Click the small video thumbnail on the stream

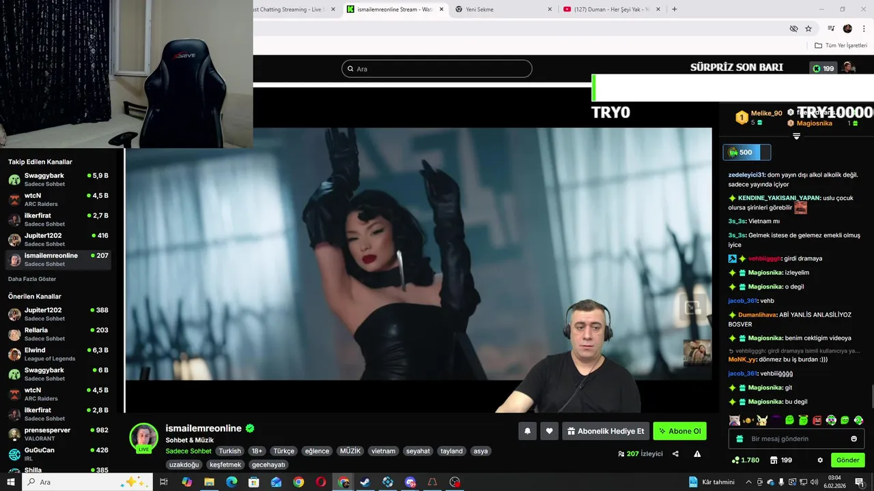pos(697,353)
